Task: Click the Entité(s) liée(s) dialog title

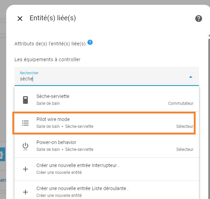Action: 53,18
